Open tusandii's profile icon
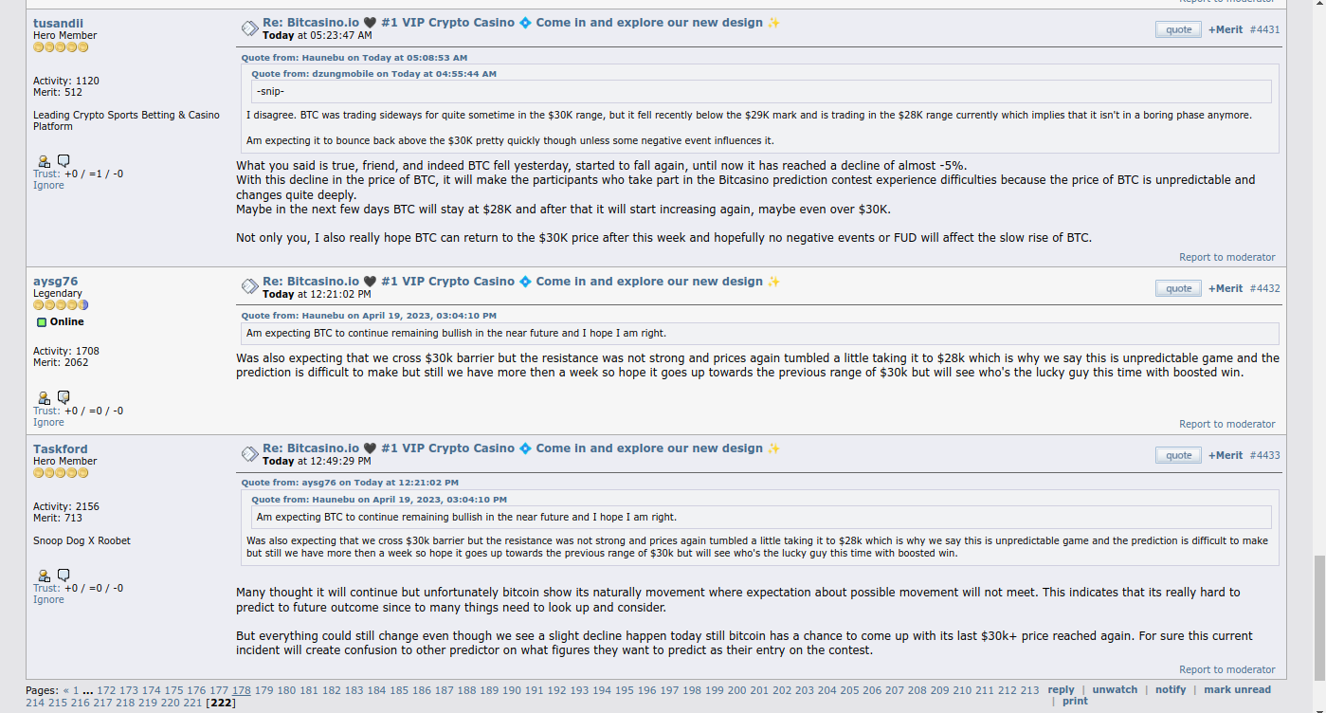 [x=44, y=161]
